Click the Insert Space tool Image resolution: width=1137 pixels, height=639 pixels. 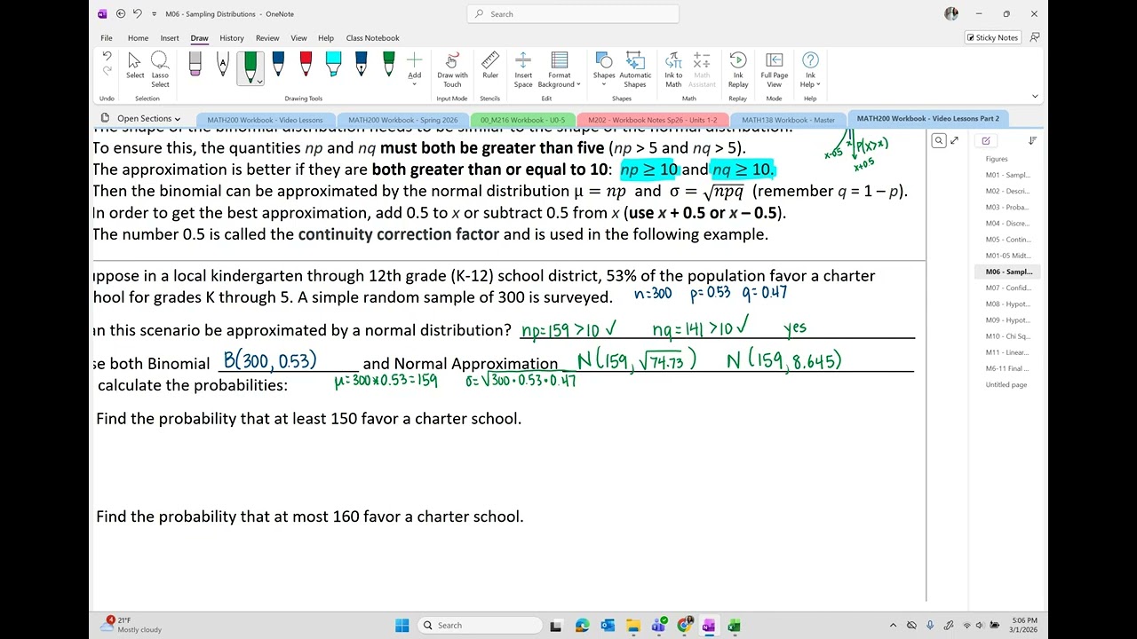(523, 69)
